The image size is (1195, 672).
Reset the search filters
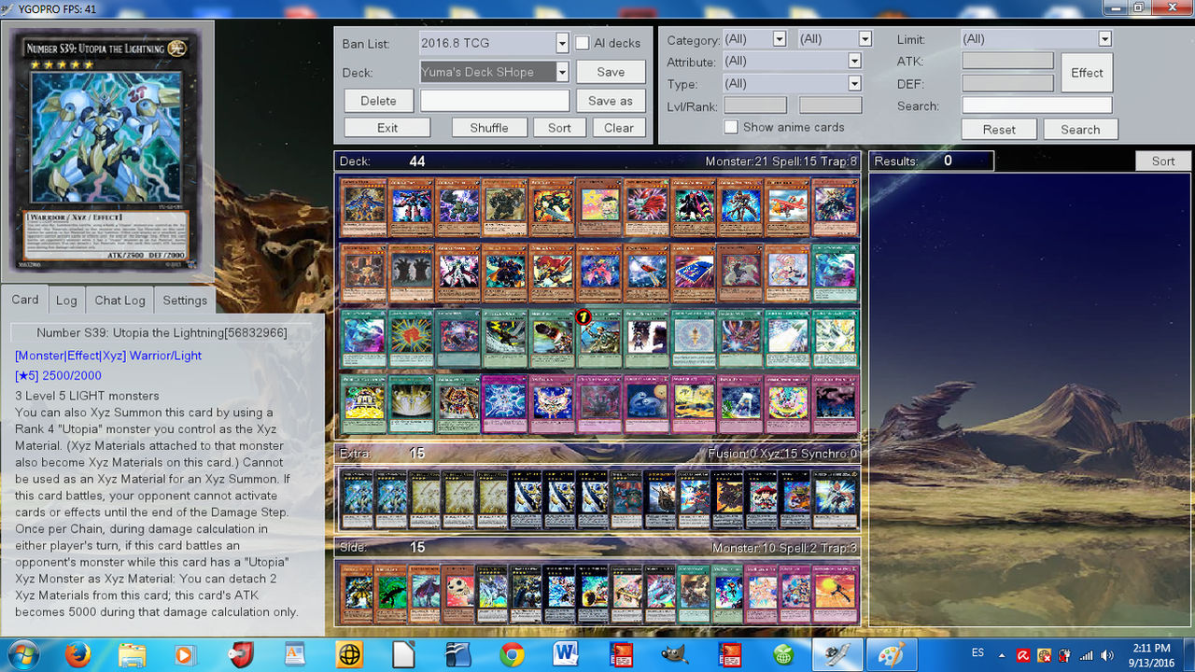[999, 130]
